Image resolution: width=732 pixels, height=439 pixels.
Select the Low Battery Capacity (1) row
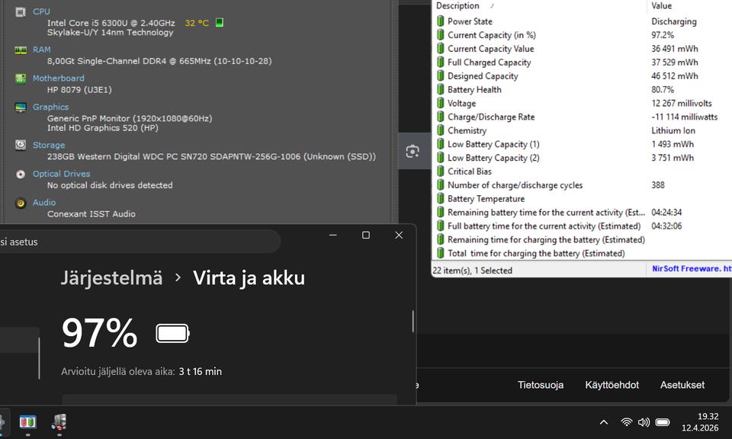pyautogui.click(x=582, y=144)
